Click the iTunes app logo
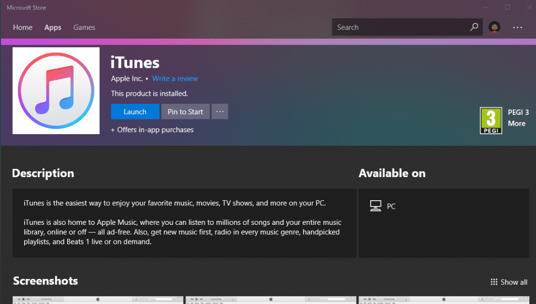This screenshot has height=304, width=536. pos(56,91)
